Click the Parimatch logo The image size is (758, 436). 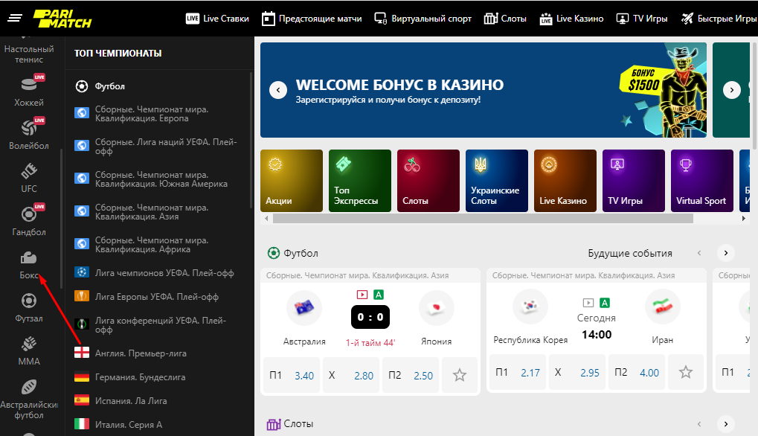[x=62, y=19]
